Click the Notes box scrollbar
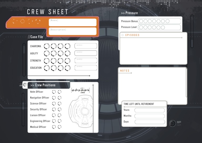202x143 pixels. click(x=186, y=82)
